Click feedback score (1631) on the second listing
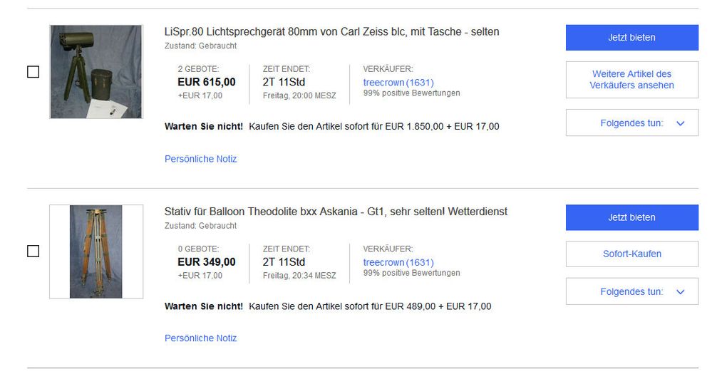 pyautogui.click(x=420, y=262)
